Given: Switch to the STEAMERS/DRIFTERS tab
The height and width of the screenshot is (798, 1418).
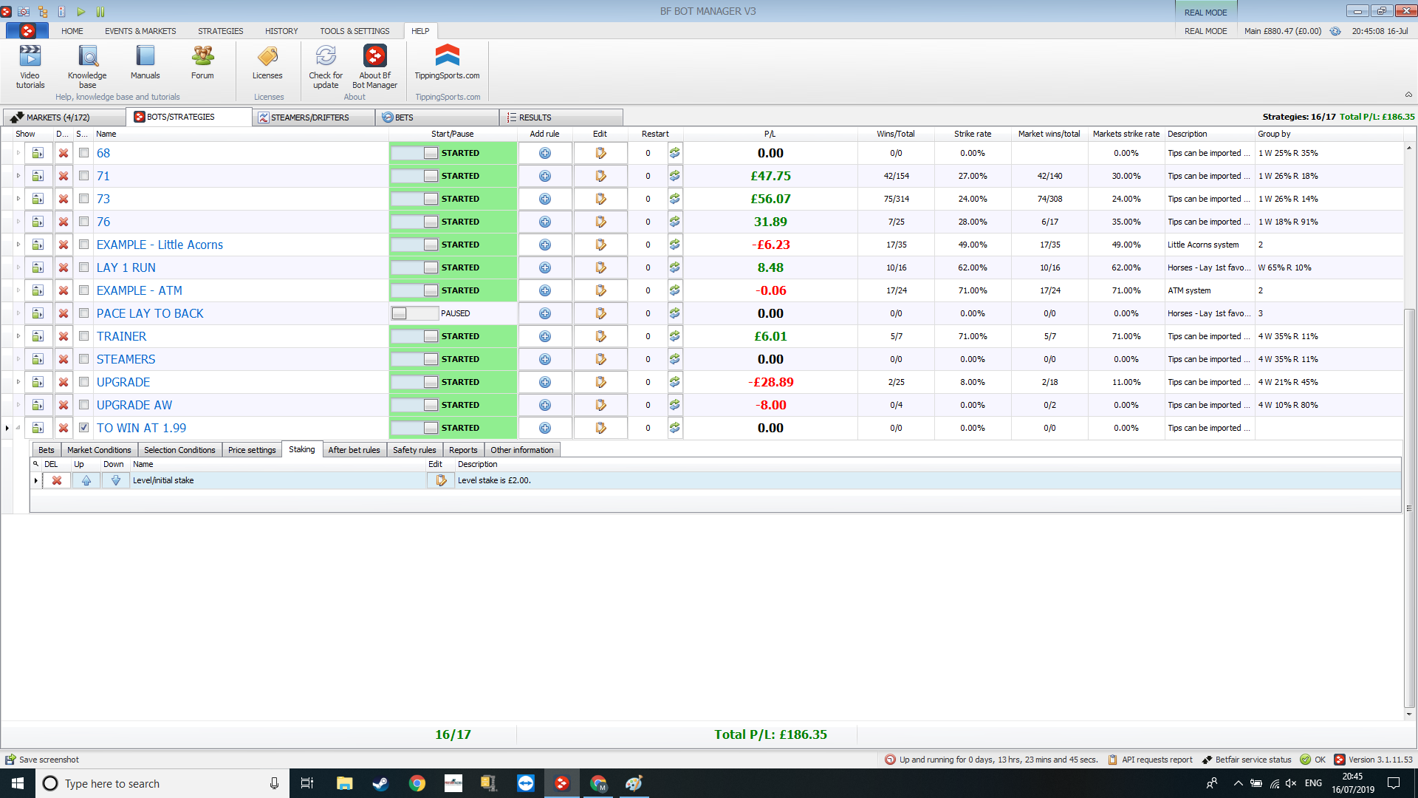Looking at the screenshot, I should tap(313, 117).
